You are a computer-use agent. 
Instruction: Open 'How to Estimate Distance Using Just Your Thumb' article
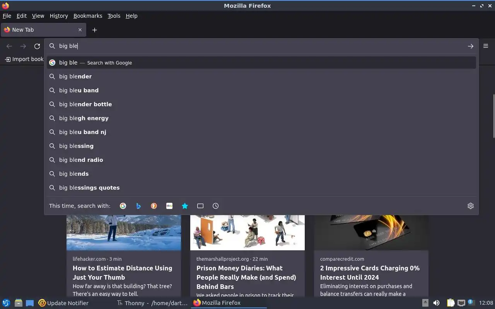coord(122,273)
